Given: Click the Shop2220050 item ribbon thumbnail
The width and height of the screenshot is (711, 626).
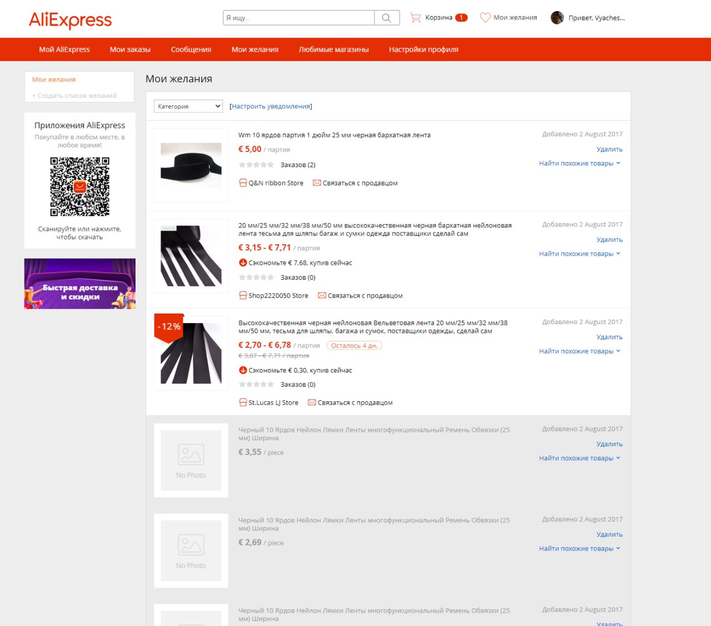Looking at the screenshot, I should pyautogui.click(x=191, y=256).
